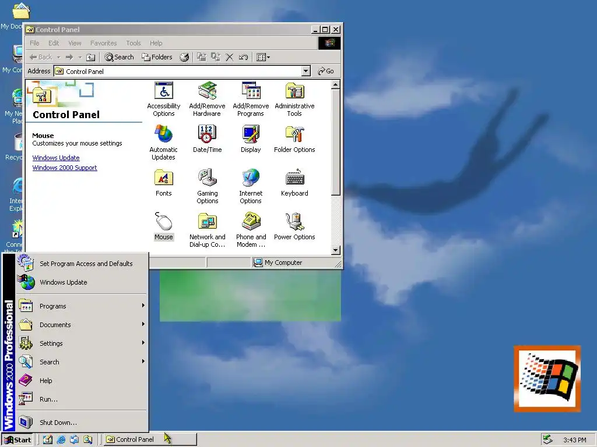Expand Programs submenu in Start menu
Image resolution: width=597 pixels, height=447 pixels.
click(82, 306)
